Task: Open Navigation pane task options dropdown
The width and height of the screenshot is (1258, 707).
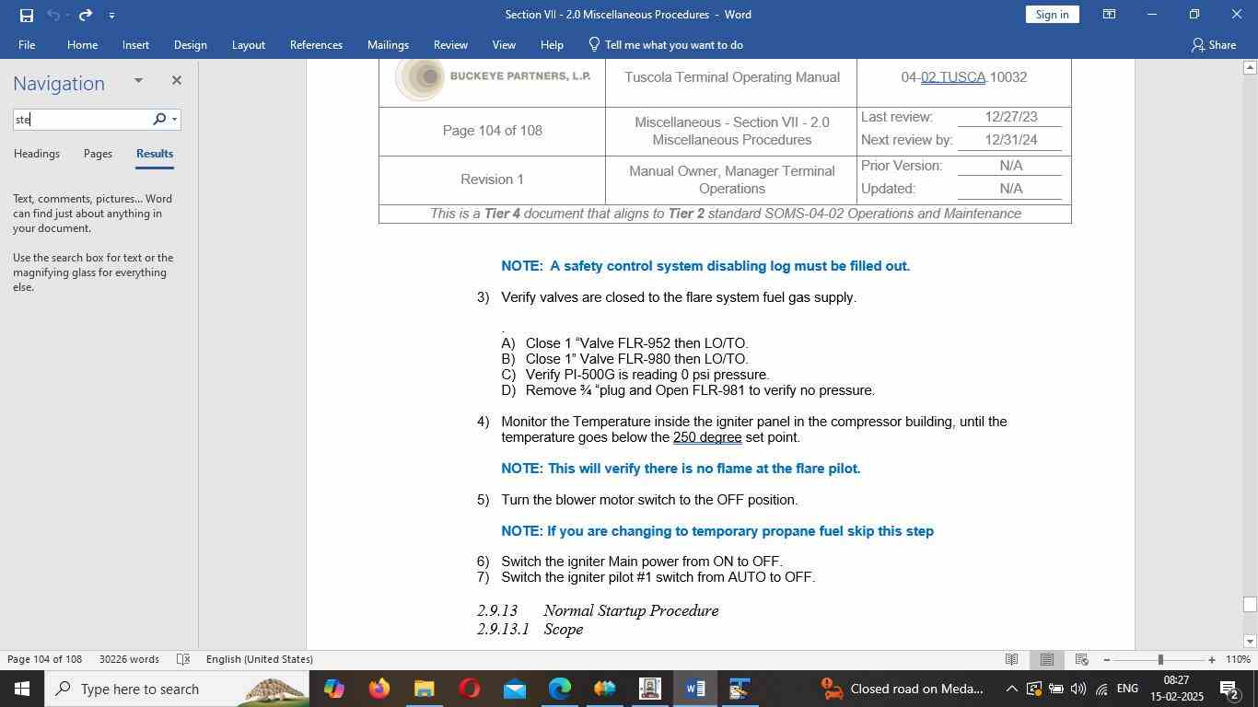Action: [138, 81]
